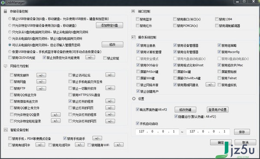Enable 禁用QQ传送文件 checkbox

(12, 95)
